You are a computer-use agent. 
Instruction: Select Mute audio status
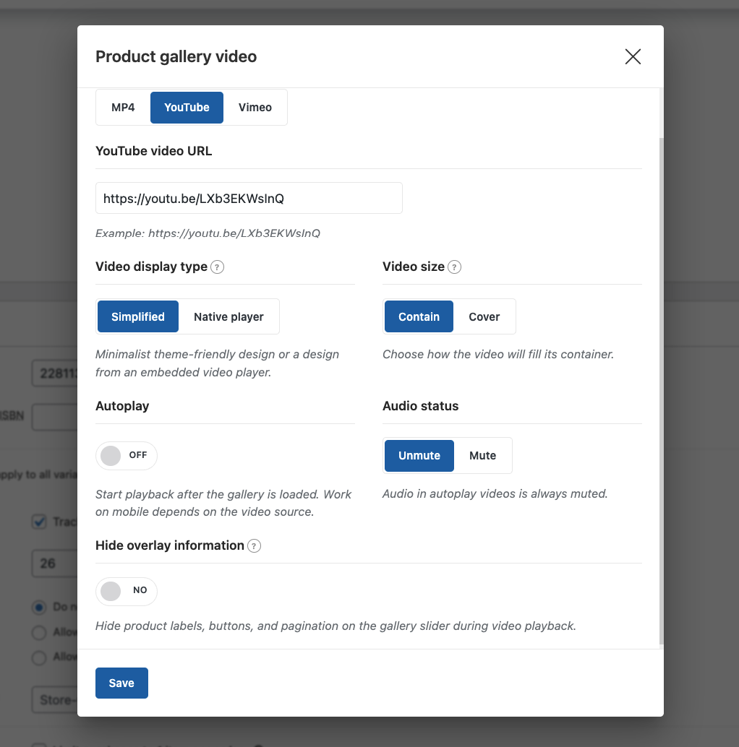(x=482, y=456)
